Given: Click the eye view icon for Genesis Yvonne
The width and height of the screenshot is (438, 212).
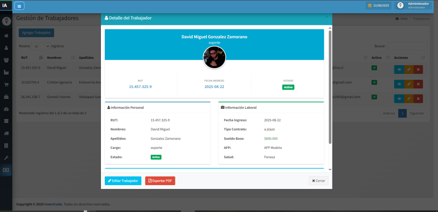Looking at the screenshot, I should [399, 98].
